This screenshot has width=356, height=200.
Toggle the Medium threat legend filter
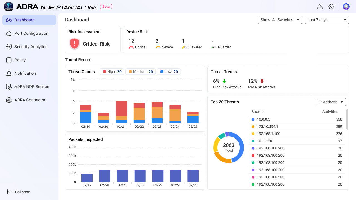[141, 72]
